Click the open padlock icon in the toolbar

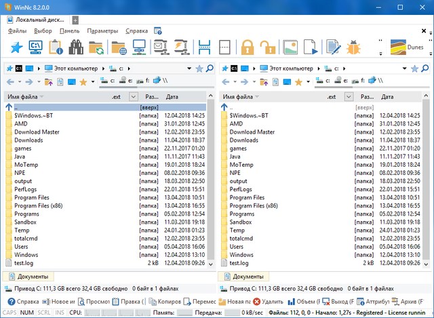point(268,47)
